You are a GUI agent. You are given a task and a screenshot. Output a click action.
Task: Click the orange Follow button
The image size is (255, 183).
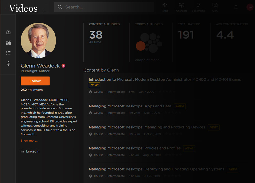click(x=35, y=81)
